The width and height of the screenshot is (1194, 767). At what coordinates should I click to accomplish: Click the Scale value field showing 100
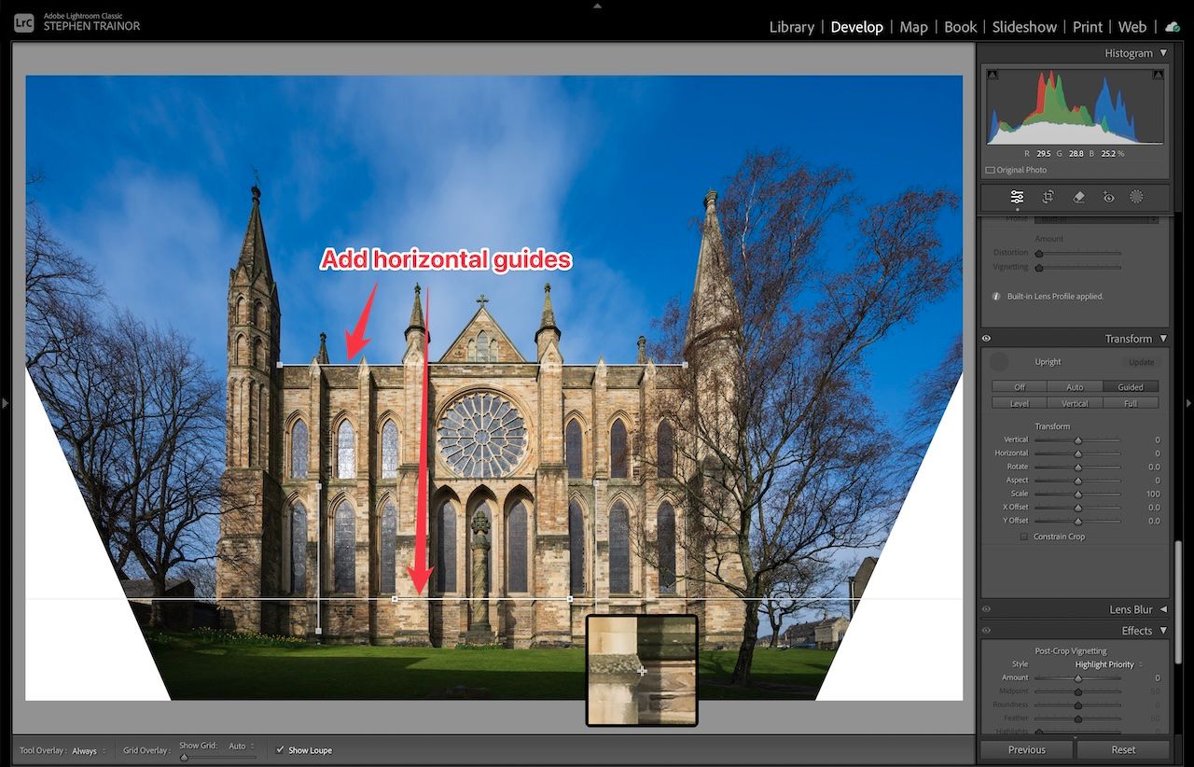point(1152,494)
